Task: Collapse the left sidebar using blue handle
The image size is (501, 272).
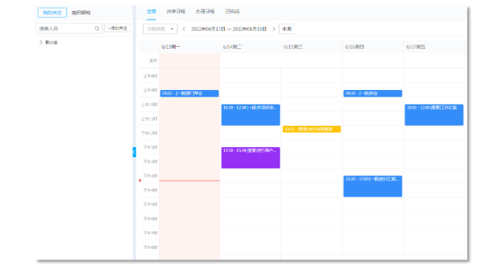Action: [134, 152]
